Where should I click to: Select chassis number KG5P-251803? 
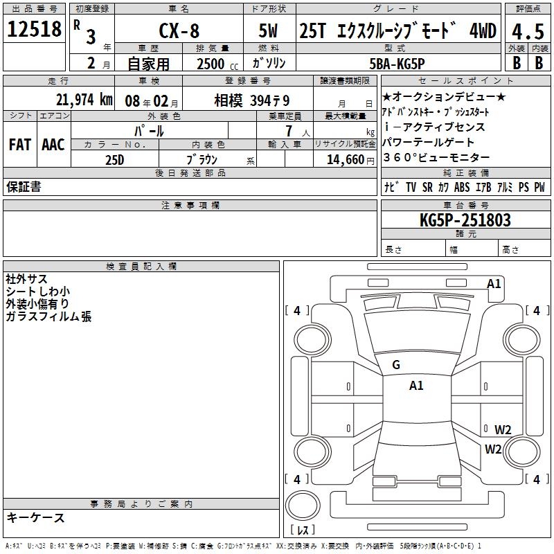465,220
